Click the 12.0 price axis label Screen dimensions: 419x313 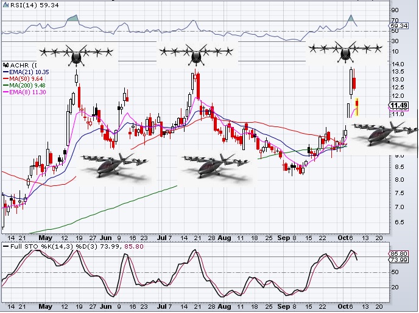[x=398, y=96]
